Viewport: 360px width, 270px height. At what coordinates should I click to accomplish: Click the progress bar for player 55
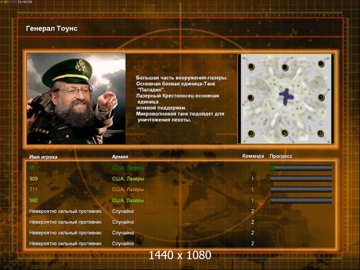pyautogui.click(x=301, y=168)
